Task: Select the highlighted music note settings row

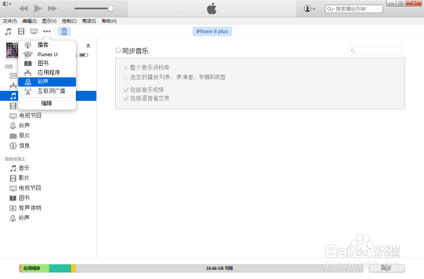Action: (x=48, y=96)
